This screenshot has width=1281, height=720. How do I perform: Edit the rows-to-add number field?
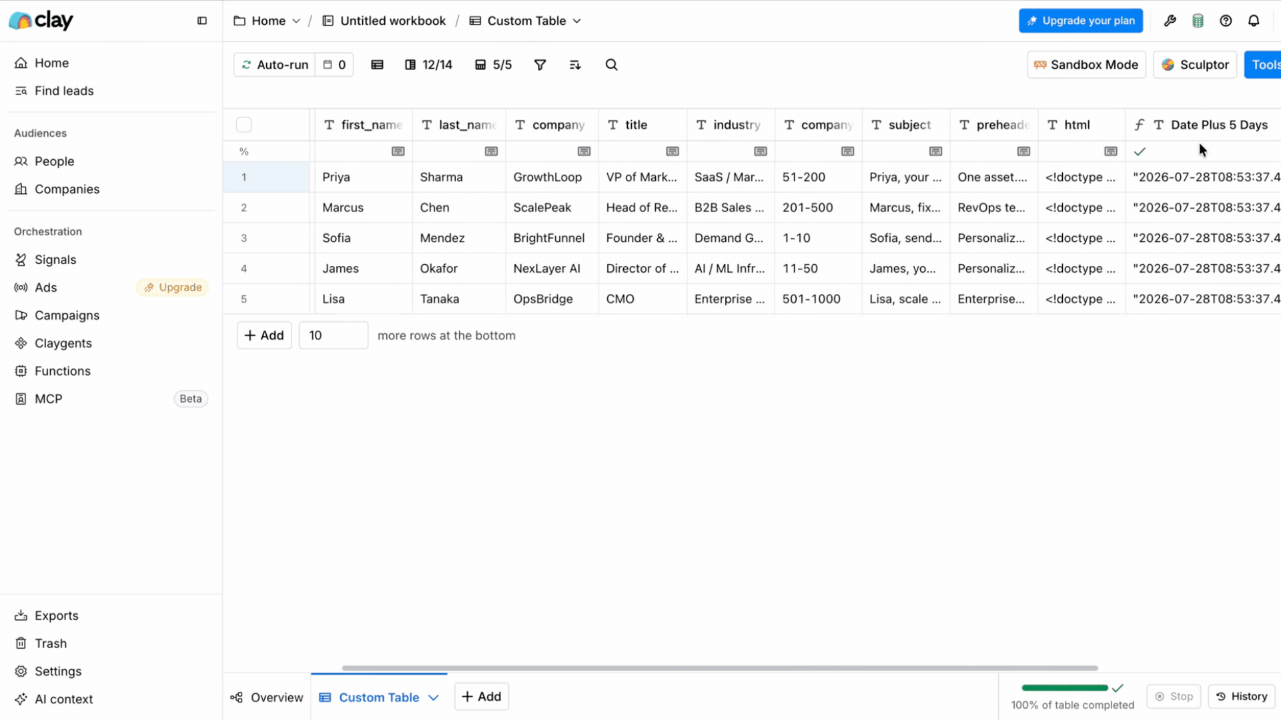pyautogui.click(x=334, y=335)
